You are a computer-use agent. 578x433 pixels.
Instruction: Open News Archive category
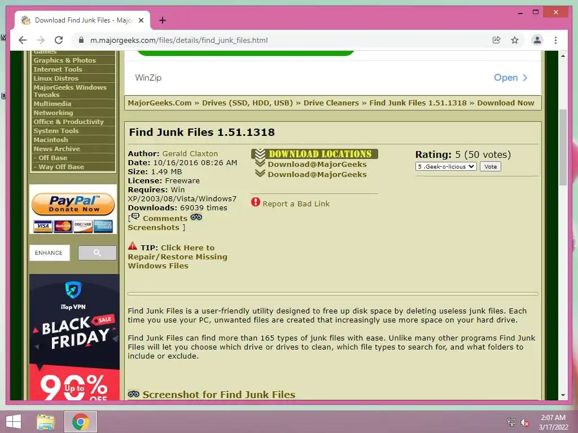(x=57, y=149)
